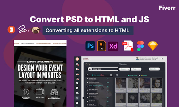Click the Fiverr logo
This screenshot has width=179, height=107.
pos(167,8)
